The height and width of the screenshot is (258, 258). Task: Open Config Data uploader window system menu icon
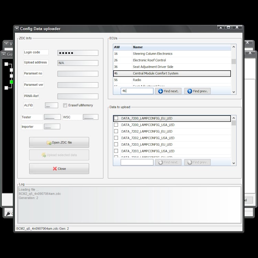(17, 29)
